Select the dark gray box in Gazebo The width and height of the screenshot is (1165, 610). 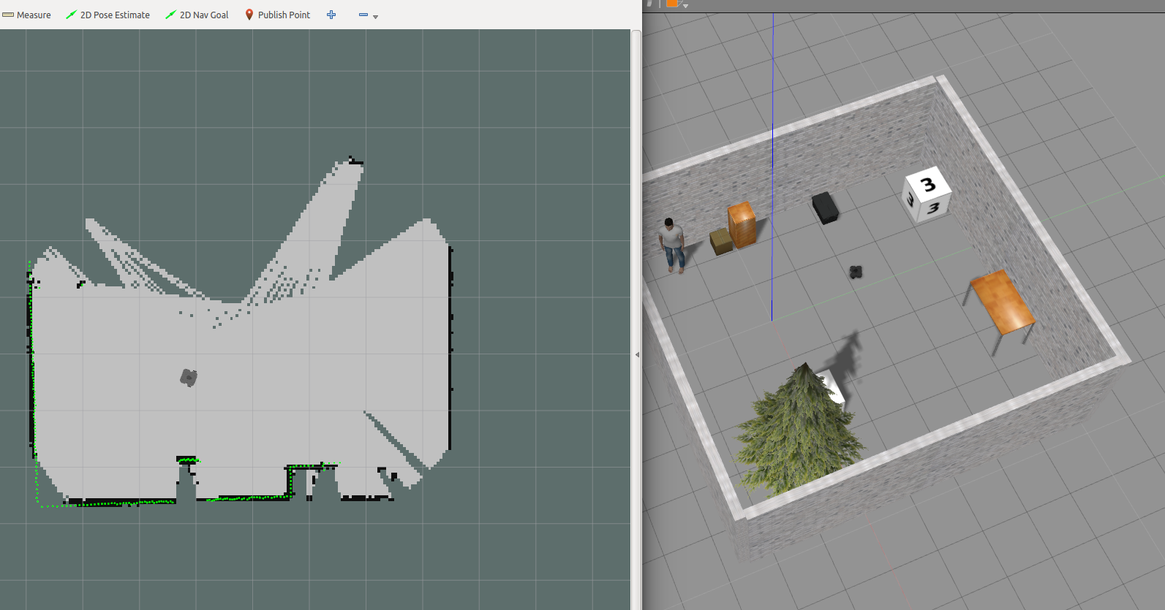tap(825, 207)
